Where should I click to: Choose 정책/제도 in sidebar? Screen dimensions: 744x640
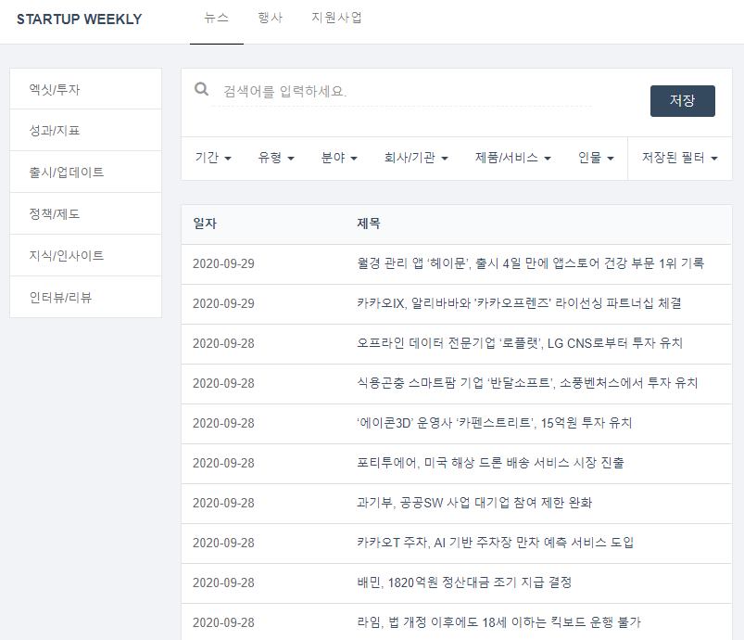click(x=86, y=214)
